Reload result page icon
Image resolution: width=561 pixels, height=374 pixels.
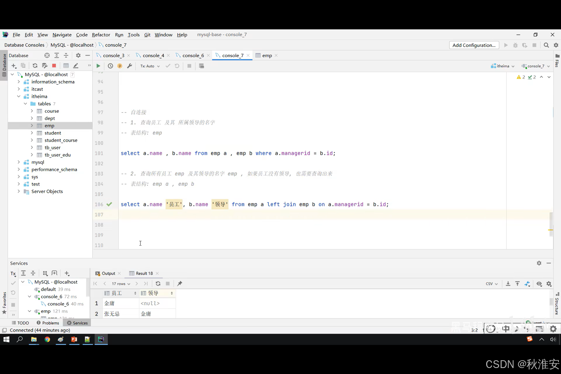pyautogui.click(x=158, y=284)
